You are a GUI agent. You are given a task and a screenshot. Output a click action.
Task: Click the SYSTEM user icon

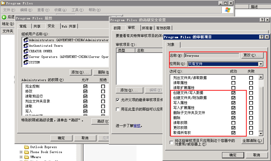pos(26,62)
